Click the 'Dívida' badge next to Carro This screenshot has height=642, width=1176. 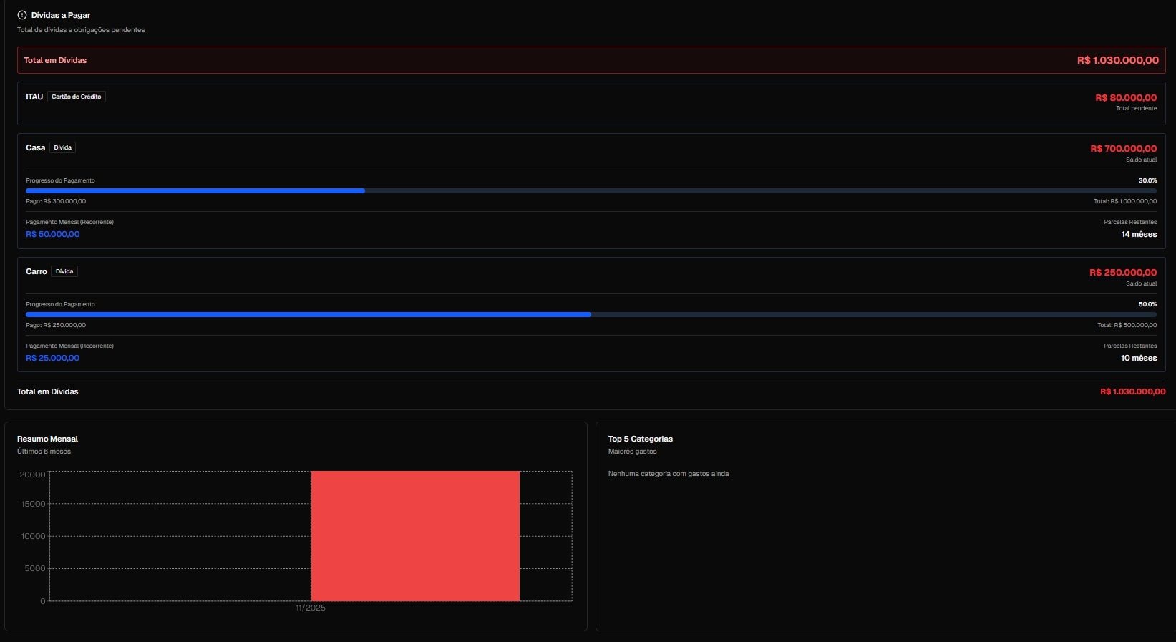click(64, 271)
